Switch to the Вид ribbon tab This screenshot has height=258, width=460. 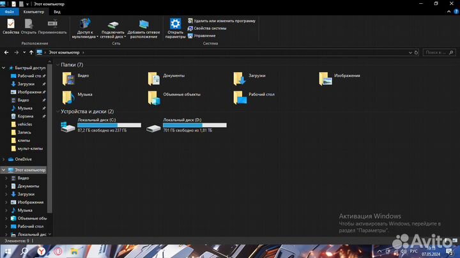57,11
